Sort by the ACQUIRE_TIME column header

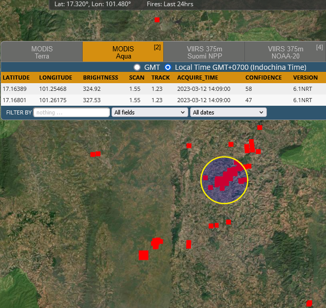click(x=198, y=78)
